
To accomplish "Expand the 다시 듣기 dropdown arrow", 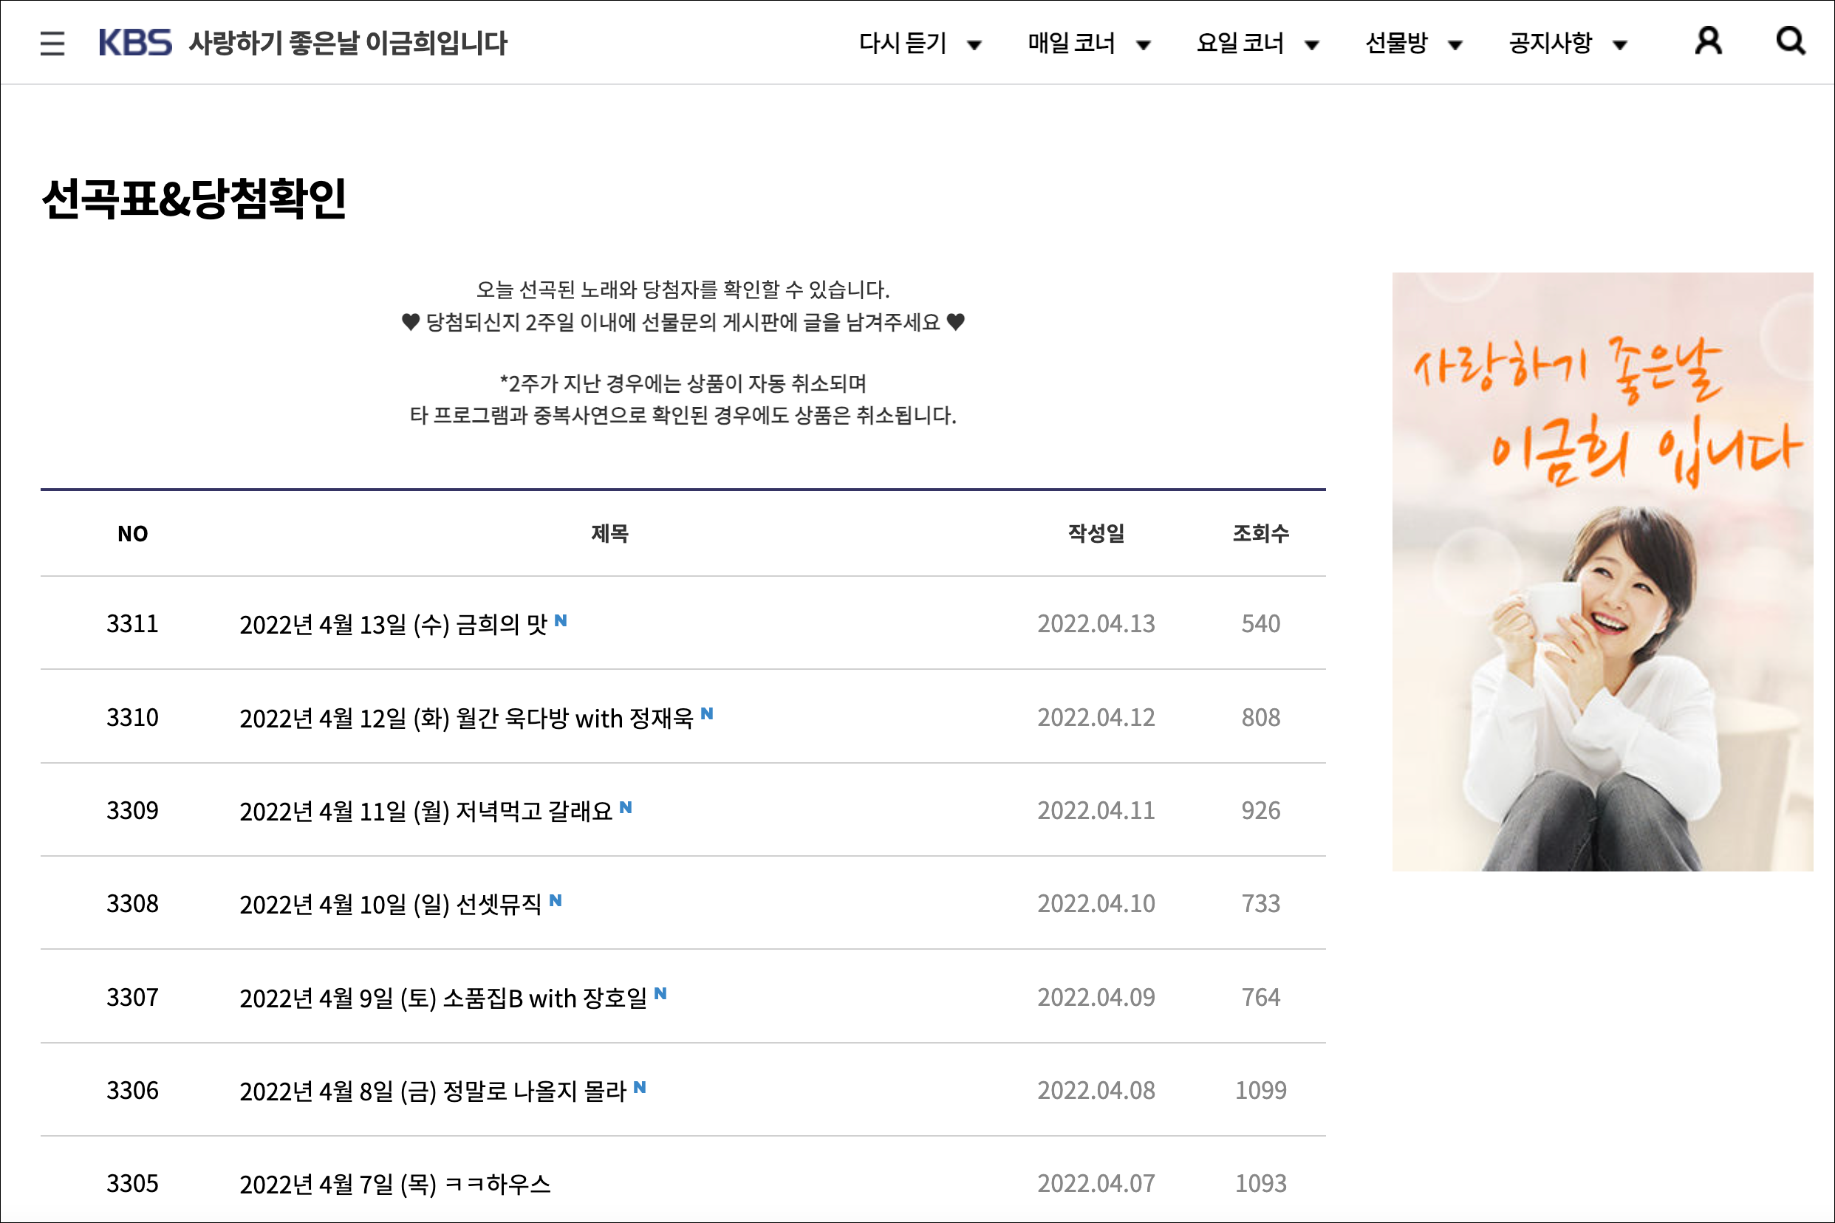I will 974,45.
